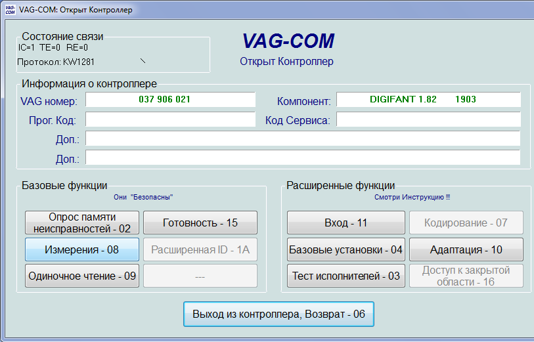The image size is (534, 342).
Task: Click the 'Прог. Код:' label
Action: pos(53,120)
